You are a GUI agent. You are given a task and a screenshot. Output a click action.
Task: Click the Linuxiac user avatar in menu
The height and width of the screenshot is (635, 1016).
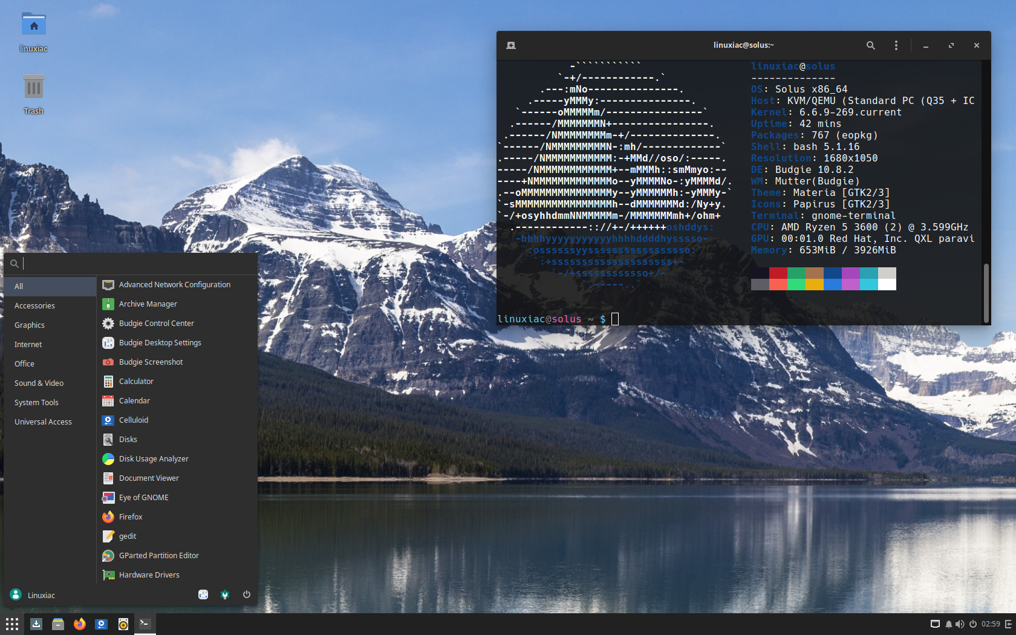click(x=16, y=595)
